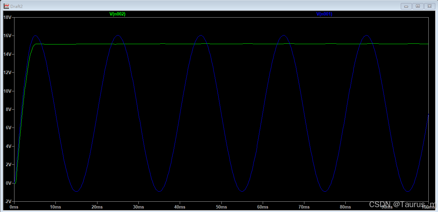
Task: Click the 10ms time axis label
Action: coord(55,207)
